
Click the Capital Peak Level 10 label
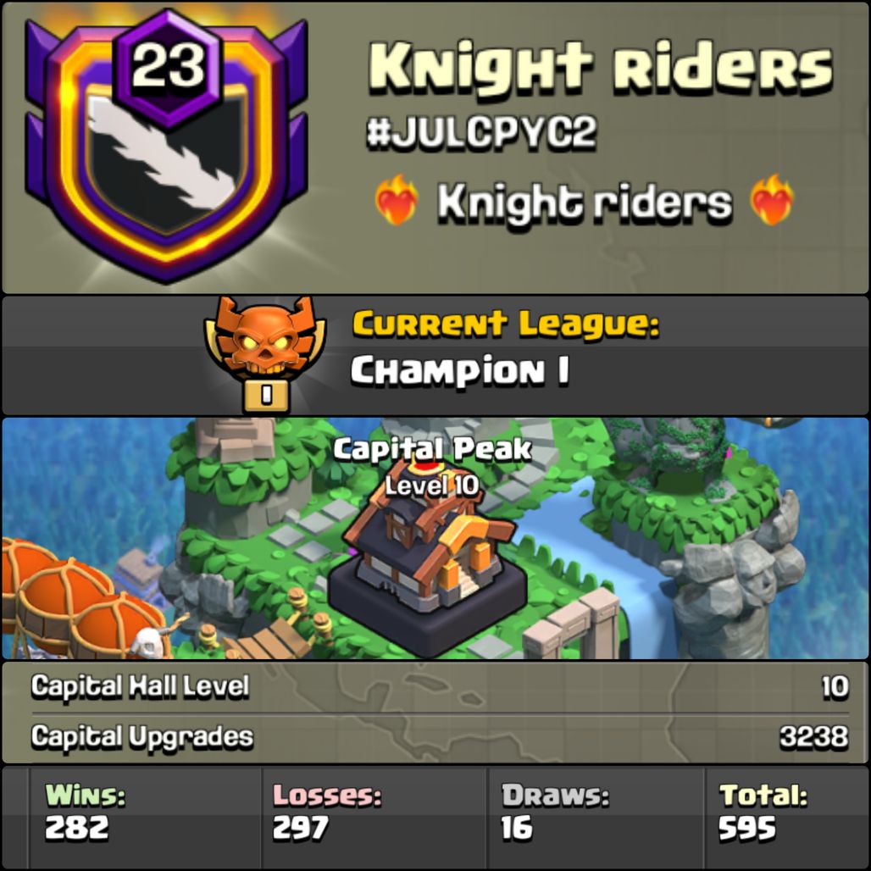(432, 467)
